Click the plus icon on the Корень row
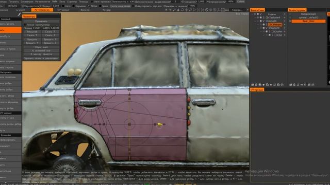The width and height of the screenshot is (330, 185). point(285,14)
